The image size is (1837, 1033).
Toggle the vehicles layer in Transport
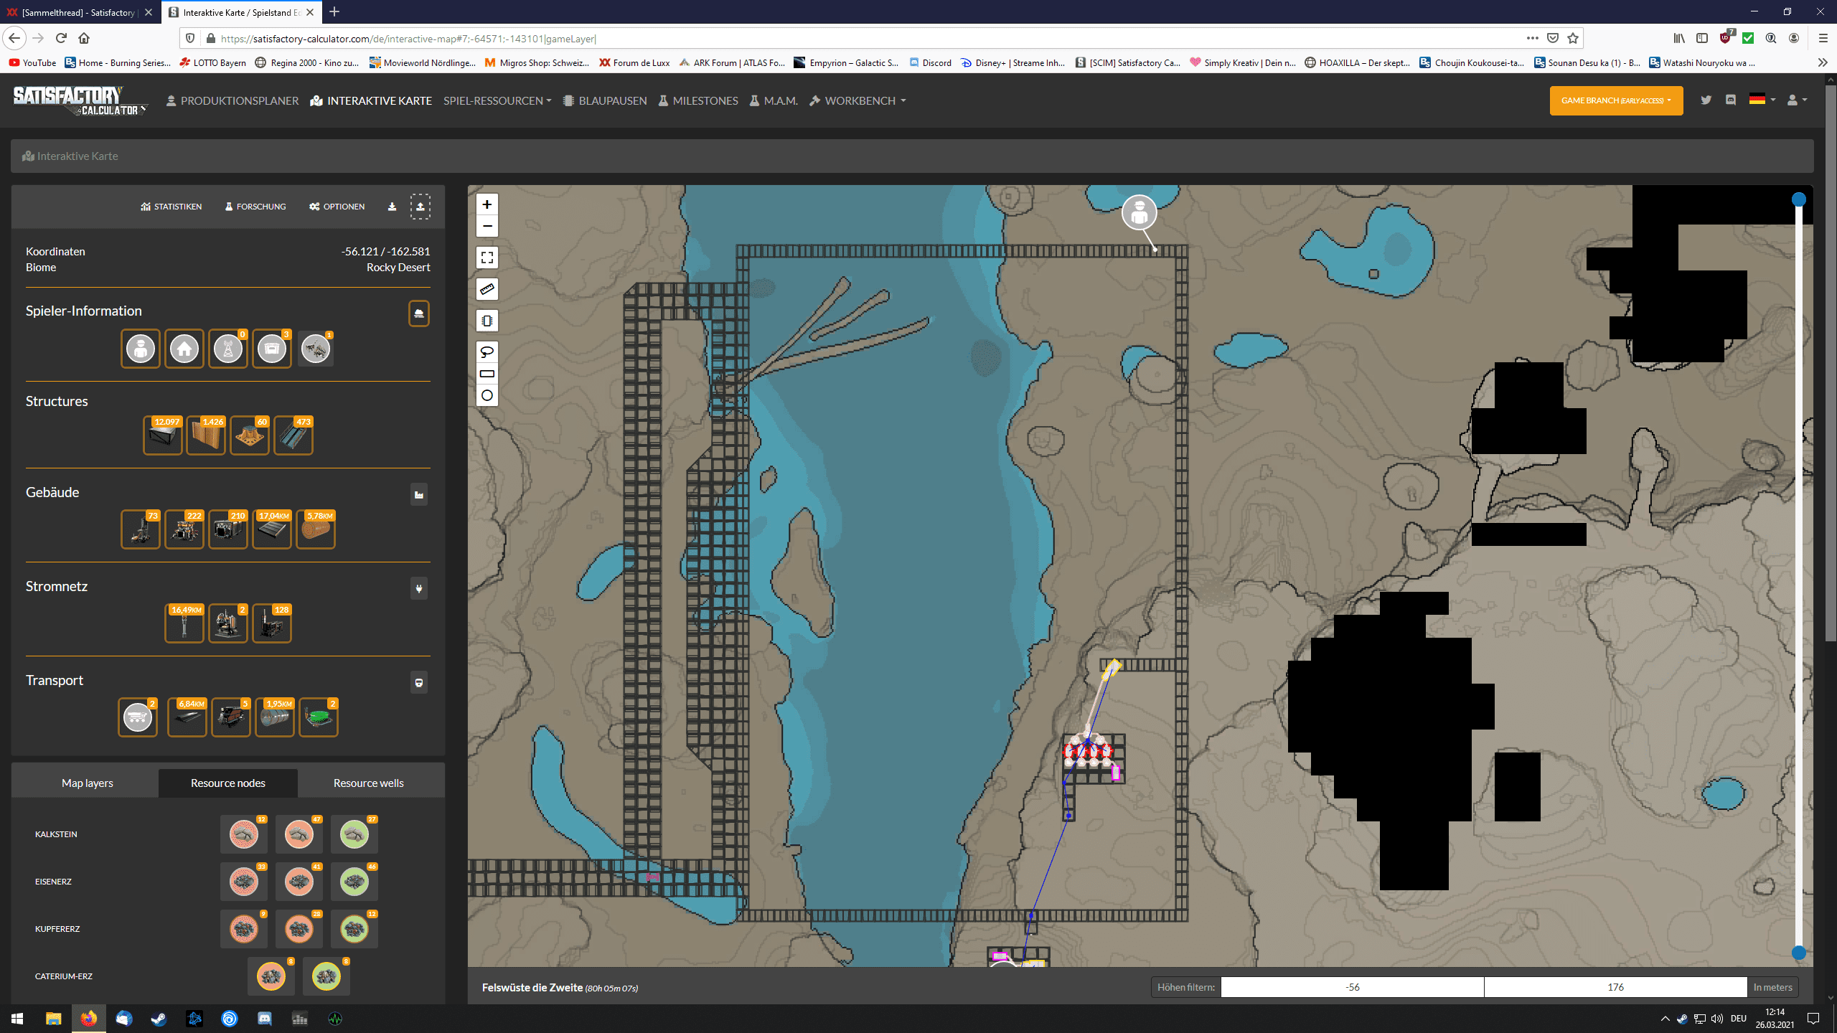click(138, 717)
